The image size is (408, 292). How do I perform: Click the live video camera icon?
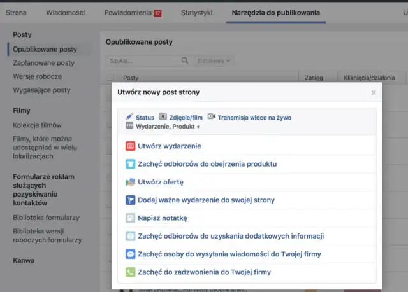point(211,116)
